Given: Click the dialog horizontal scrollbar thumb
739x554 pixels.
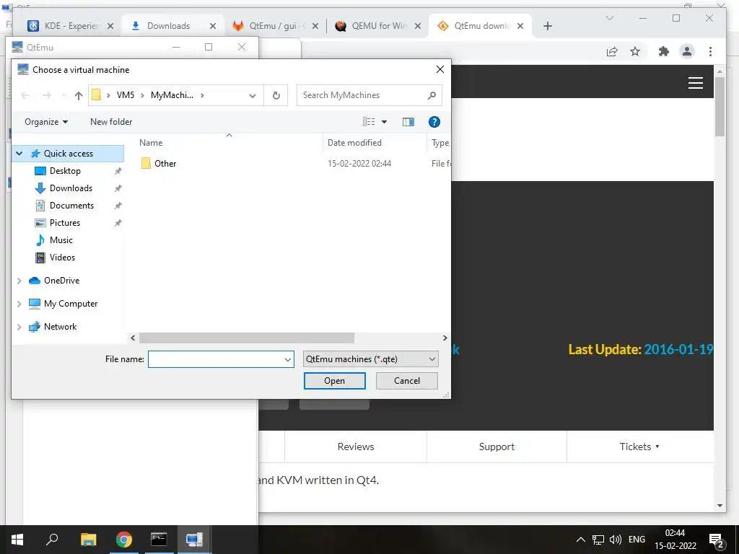Looking at the screenshot, I should click(247, 338).
